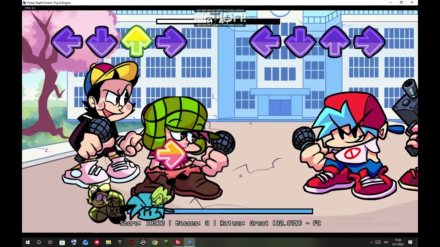Click the glowing yellow-green up arrow receptor
Viewport: 440px width, 247px height.
136,41
